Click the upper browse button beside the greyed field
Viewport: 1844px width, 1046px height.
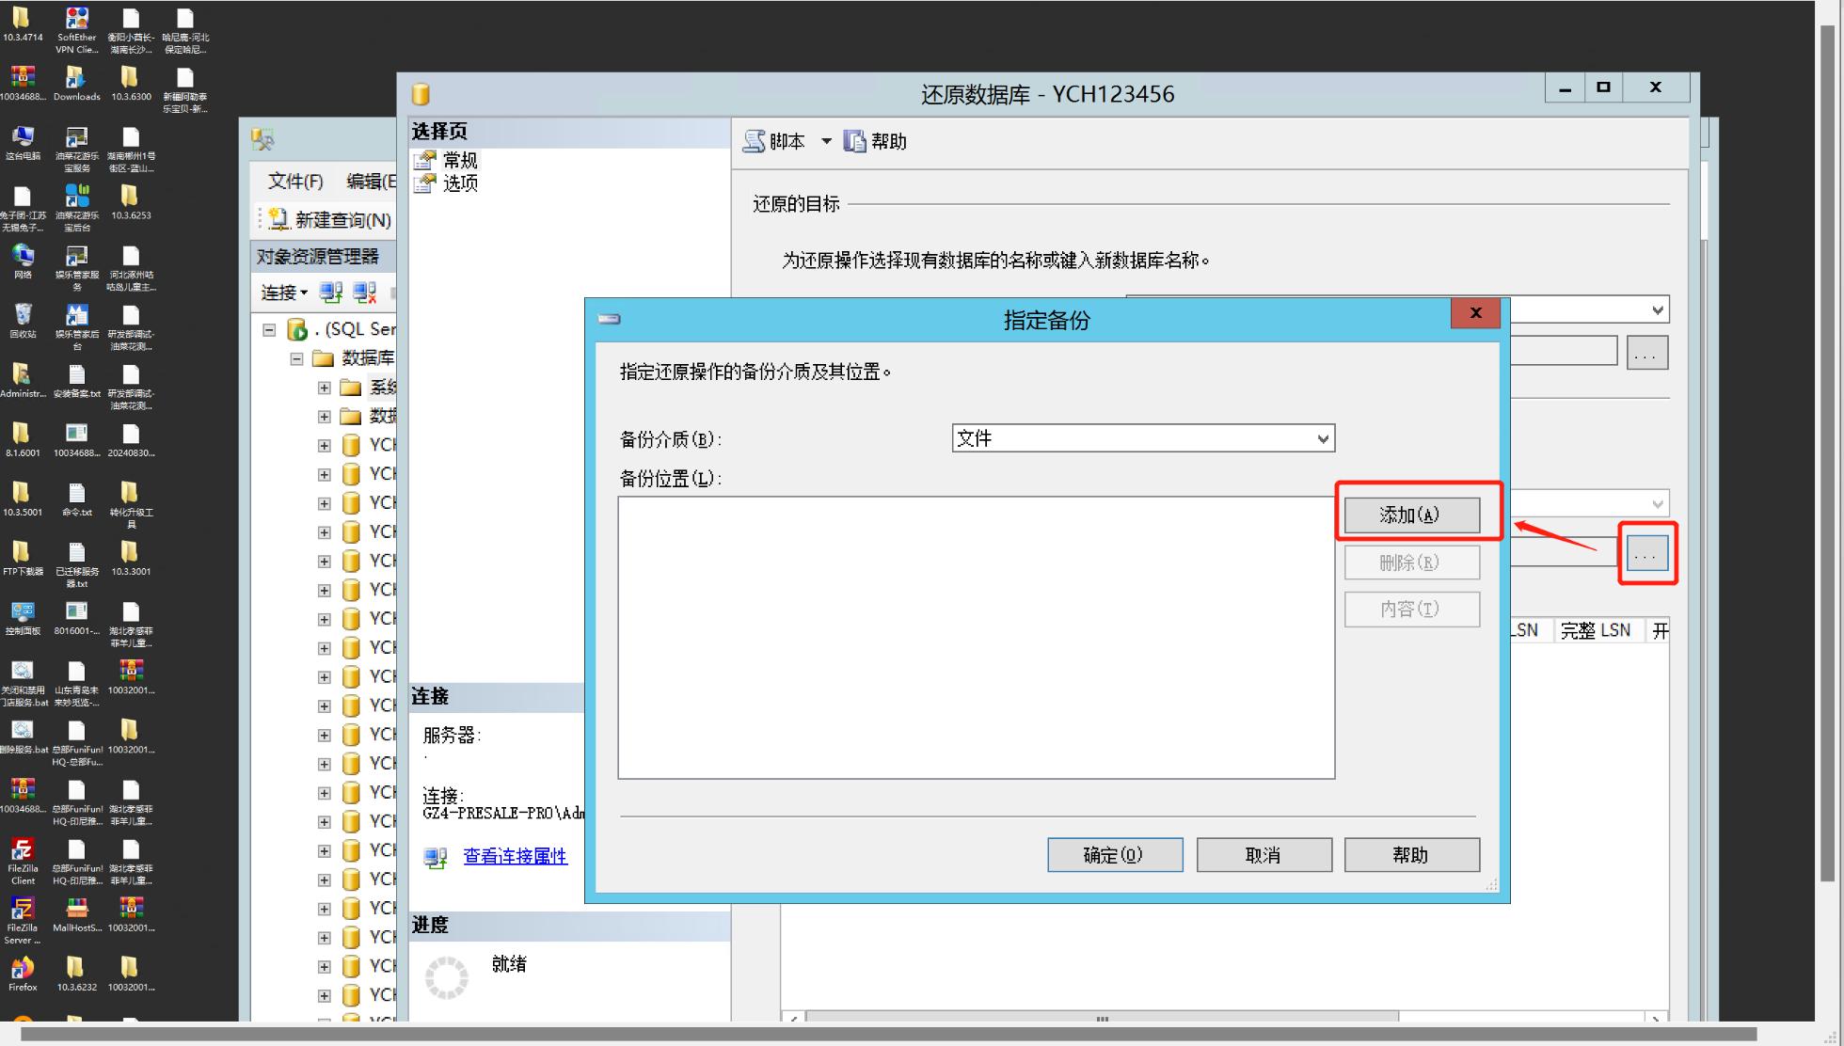click(x=1646, y=354)
